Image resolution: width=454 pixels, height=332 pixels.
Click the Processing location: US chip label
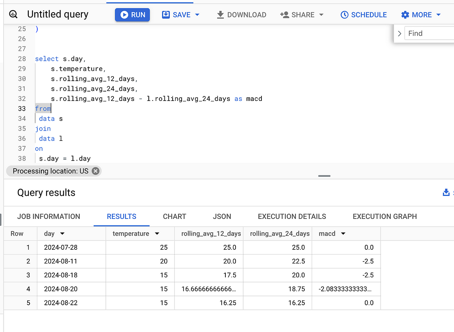pos(50,171)
